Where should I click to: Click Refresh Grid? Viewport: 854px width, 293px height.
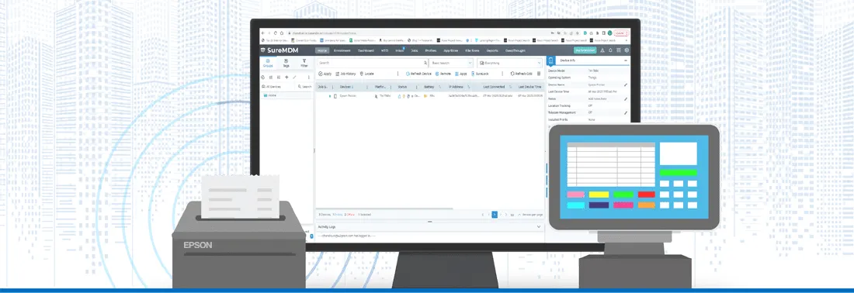pos(521,74)
